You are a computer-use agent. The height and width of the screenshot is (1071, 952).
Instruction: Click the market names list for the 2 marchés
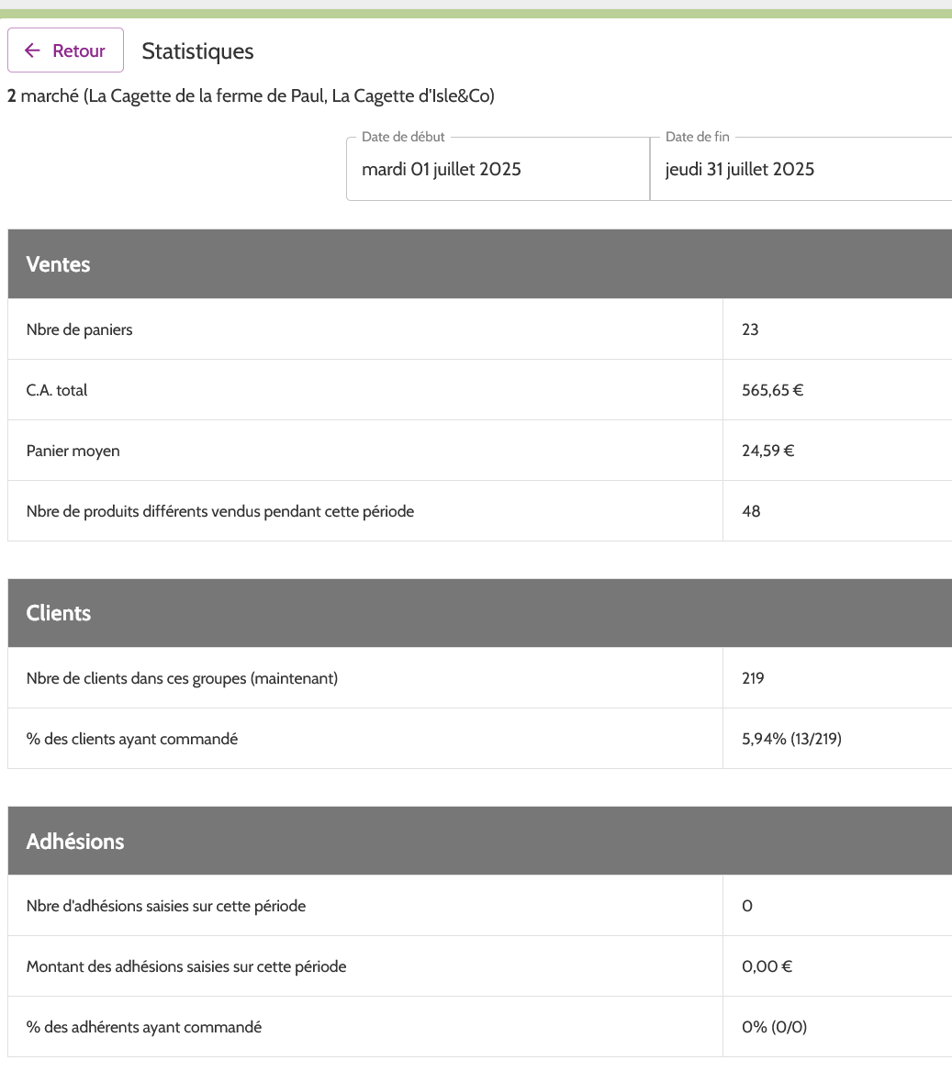point(250,95)
